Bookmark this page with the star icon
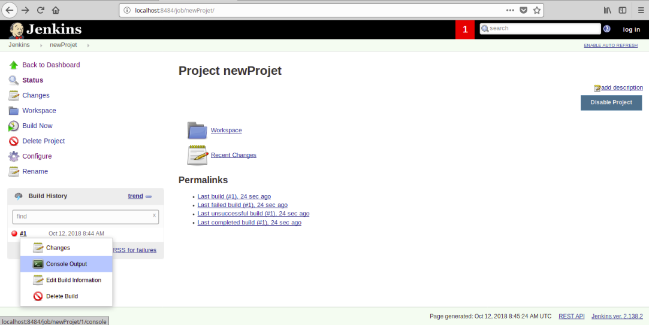The image size is (649, 325). (537, 10)
